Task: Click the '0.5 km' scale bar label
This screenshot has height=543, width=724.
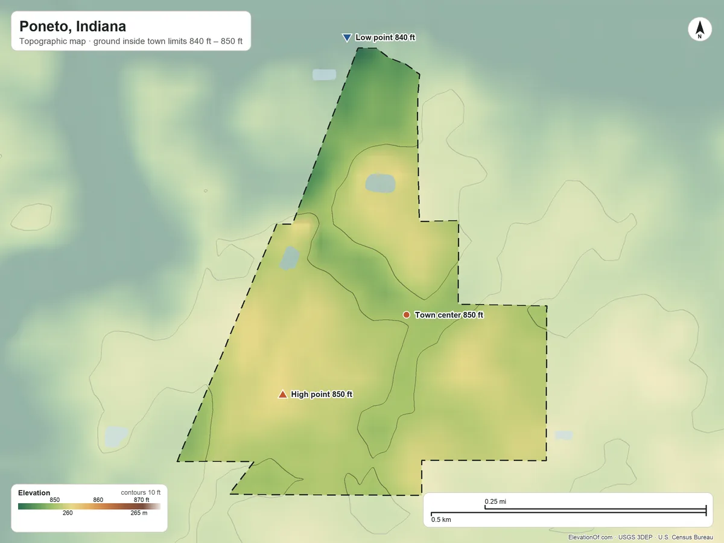Action: [x=441, y=519]
